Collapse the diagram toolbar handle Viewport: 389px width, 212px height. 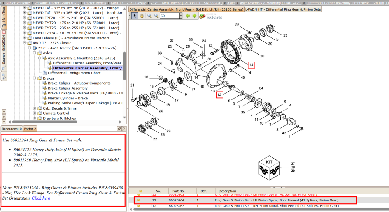coord(130,16)
